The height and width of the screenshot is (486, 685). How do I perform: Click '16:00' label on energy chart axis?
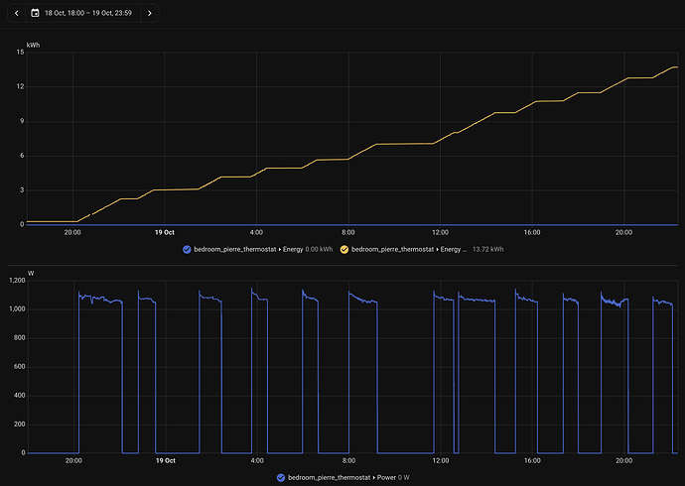[532, 232]
